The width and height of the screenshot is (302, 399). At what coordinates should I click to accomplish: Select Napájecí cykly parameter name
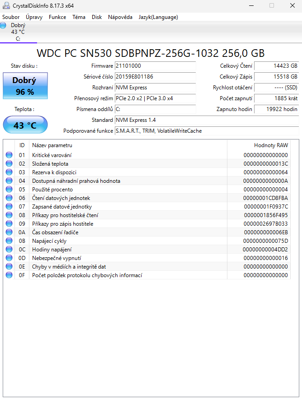click(49, 241)
